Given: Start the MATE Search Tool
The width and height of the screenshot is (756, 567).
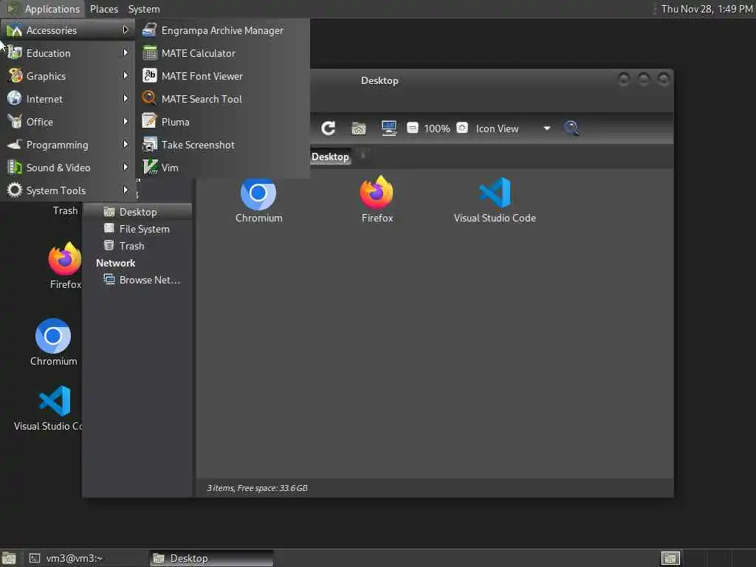Looking at the screenshot, I should click(x=222, y=99).
